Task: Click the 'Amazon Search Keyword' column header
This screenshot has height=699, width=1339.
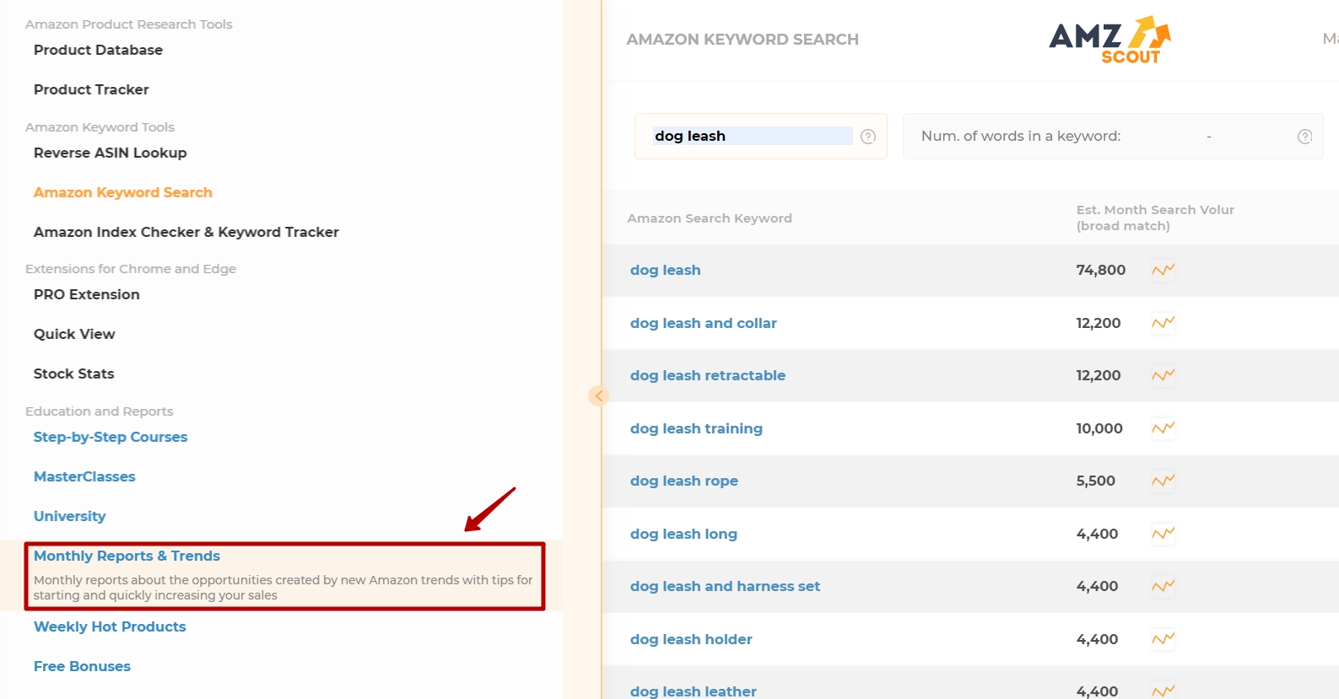Action: point(710,218)
